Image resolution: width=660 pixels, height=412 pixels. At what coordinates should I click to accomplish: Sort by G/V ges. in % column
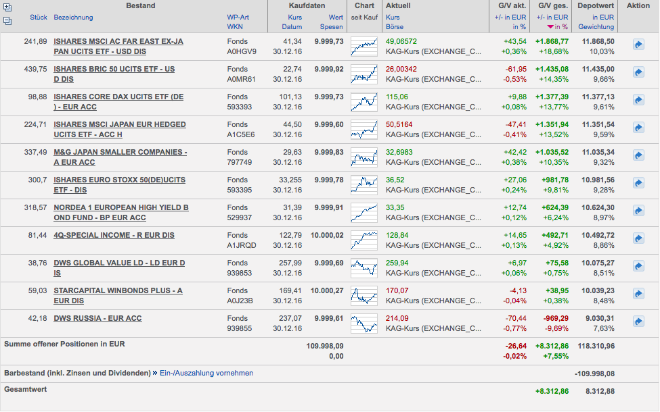point(559,27)
